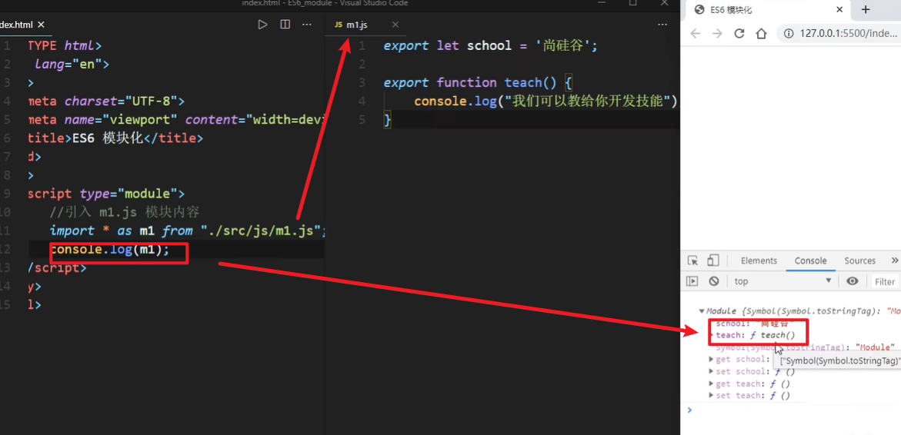Screen dimensions: 901x435
Task: Collapse the Module object in console
Action: point(702,311)
